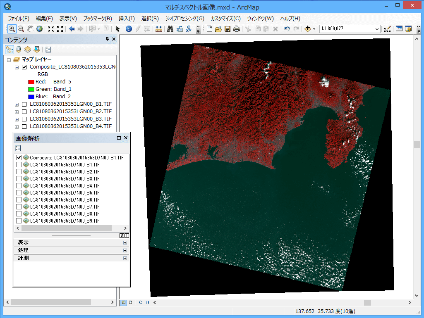Open the ブックマーク(B) menu
This screenshot has height=318, width=424.
point(98,19)
